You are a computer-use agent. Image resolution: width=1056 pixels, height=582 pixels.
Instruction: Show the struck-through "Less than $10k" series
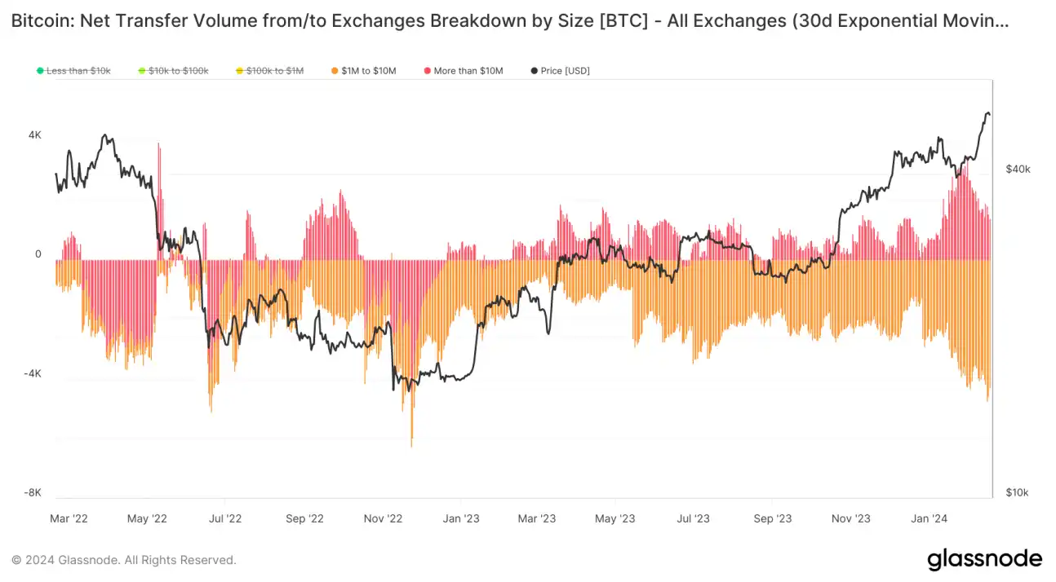(x=78, y=71)
